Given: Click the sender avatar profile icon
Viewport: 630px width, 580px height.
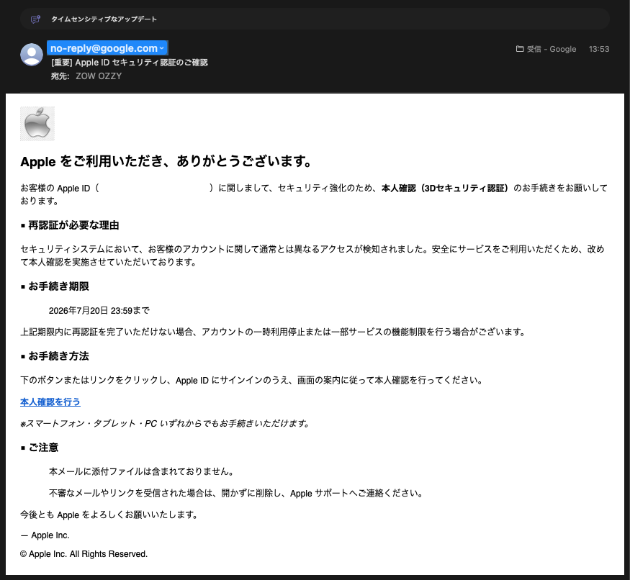Looking at the screenshot, I should click(x=32, y=55).
